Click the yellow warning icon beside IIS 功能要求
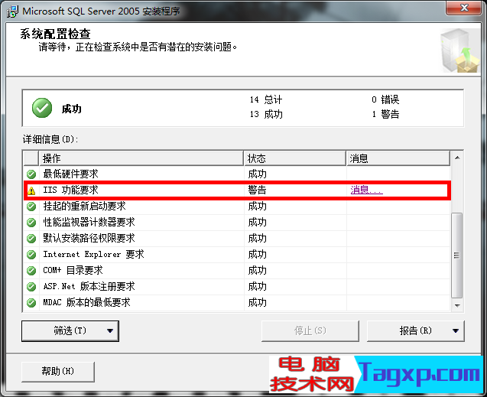The width and height of the screenshot is (487, 397). coord(31,190)
